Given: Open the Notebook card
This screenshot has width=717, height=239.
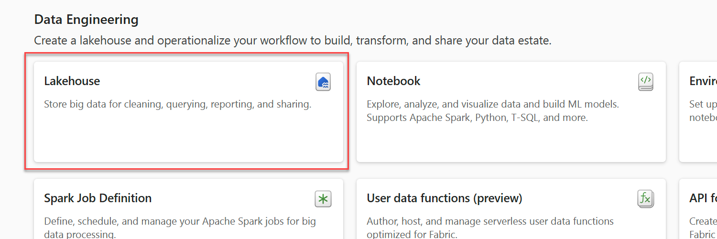Looking at the screenshot, I should pyautogui.click(x=511, y=112).
